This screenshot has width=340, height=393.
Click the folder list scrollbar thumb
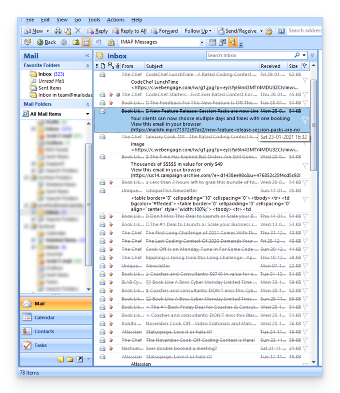point(89,204)
